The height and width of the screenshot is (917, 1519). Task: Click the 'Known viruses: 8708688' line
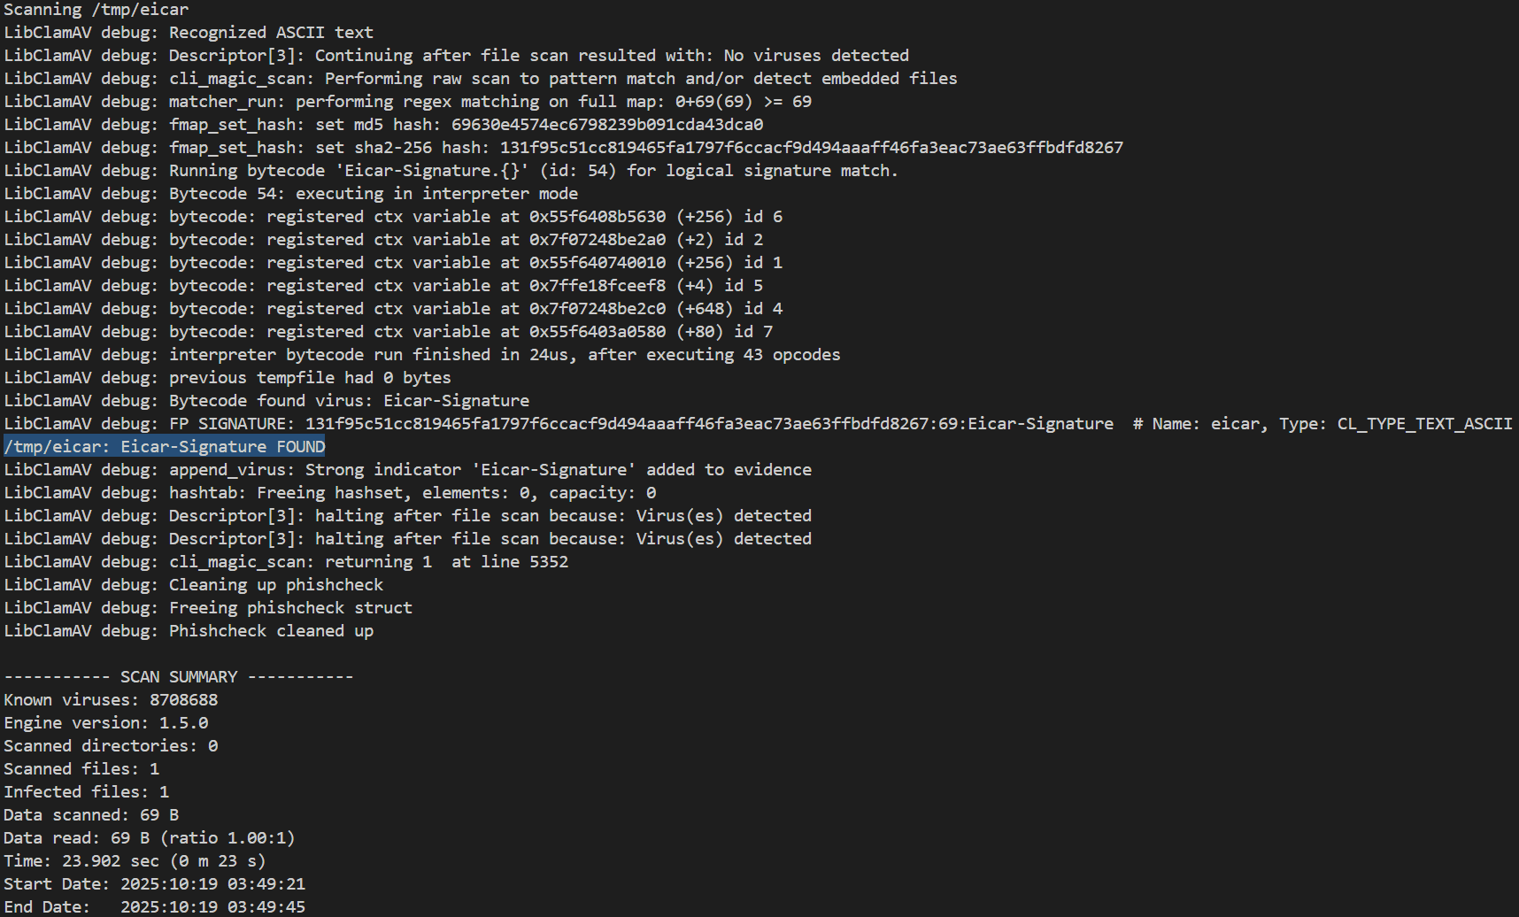pos(111,700)
